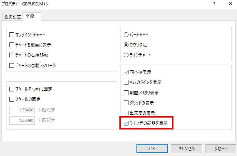Enable スケールの固定 checkbox
The width and height of the screenshot is (237, 156).
pos(12,99)
